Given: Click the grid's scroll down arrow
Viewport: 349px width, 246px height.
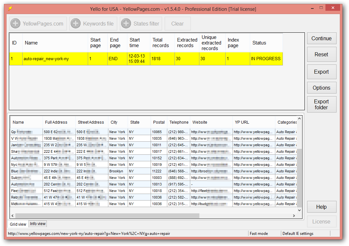Looking at the screenshot, I should tap(299, 210).
